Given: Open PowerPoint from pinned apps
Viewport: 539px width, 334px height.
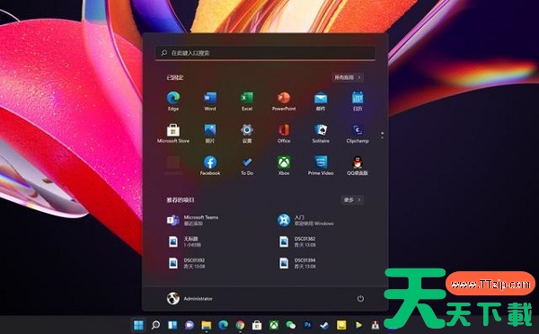Looking at the screenshot, I should (x=284, y=101).
